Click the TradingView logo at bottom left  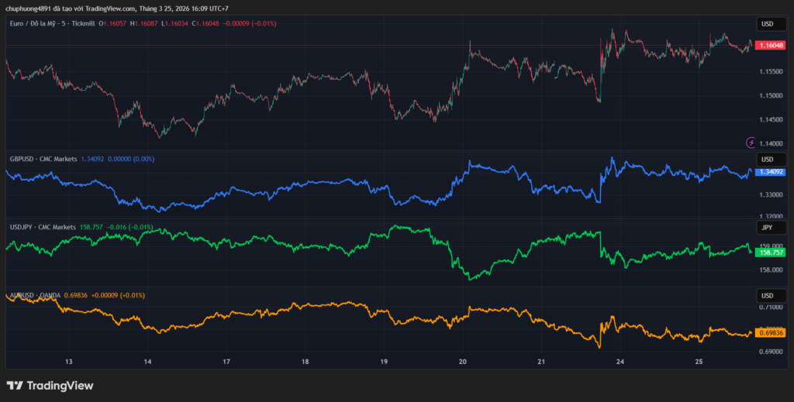coord(50,386)
